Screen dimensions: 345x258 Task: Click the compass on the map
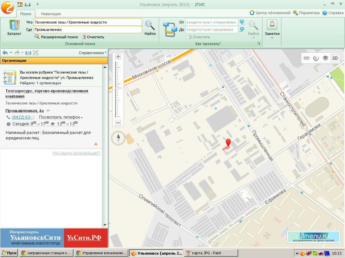point(118,137)
